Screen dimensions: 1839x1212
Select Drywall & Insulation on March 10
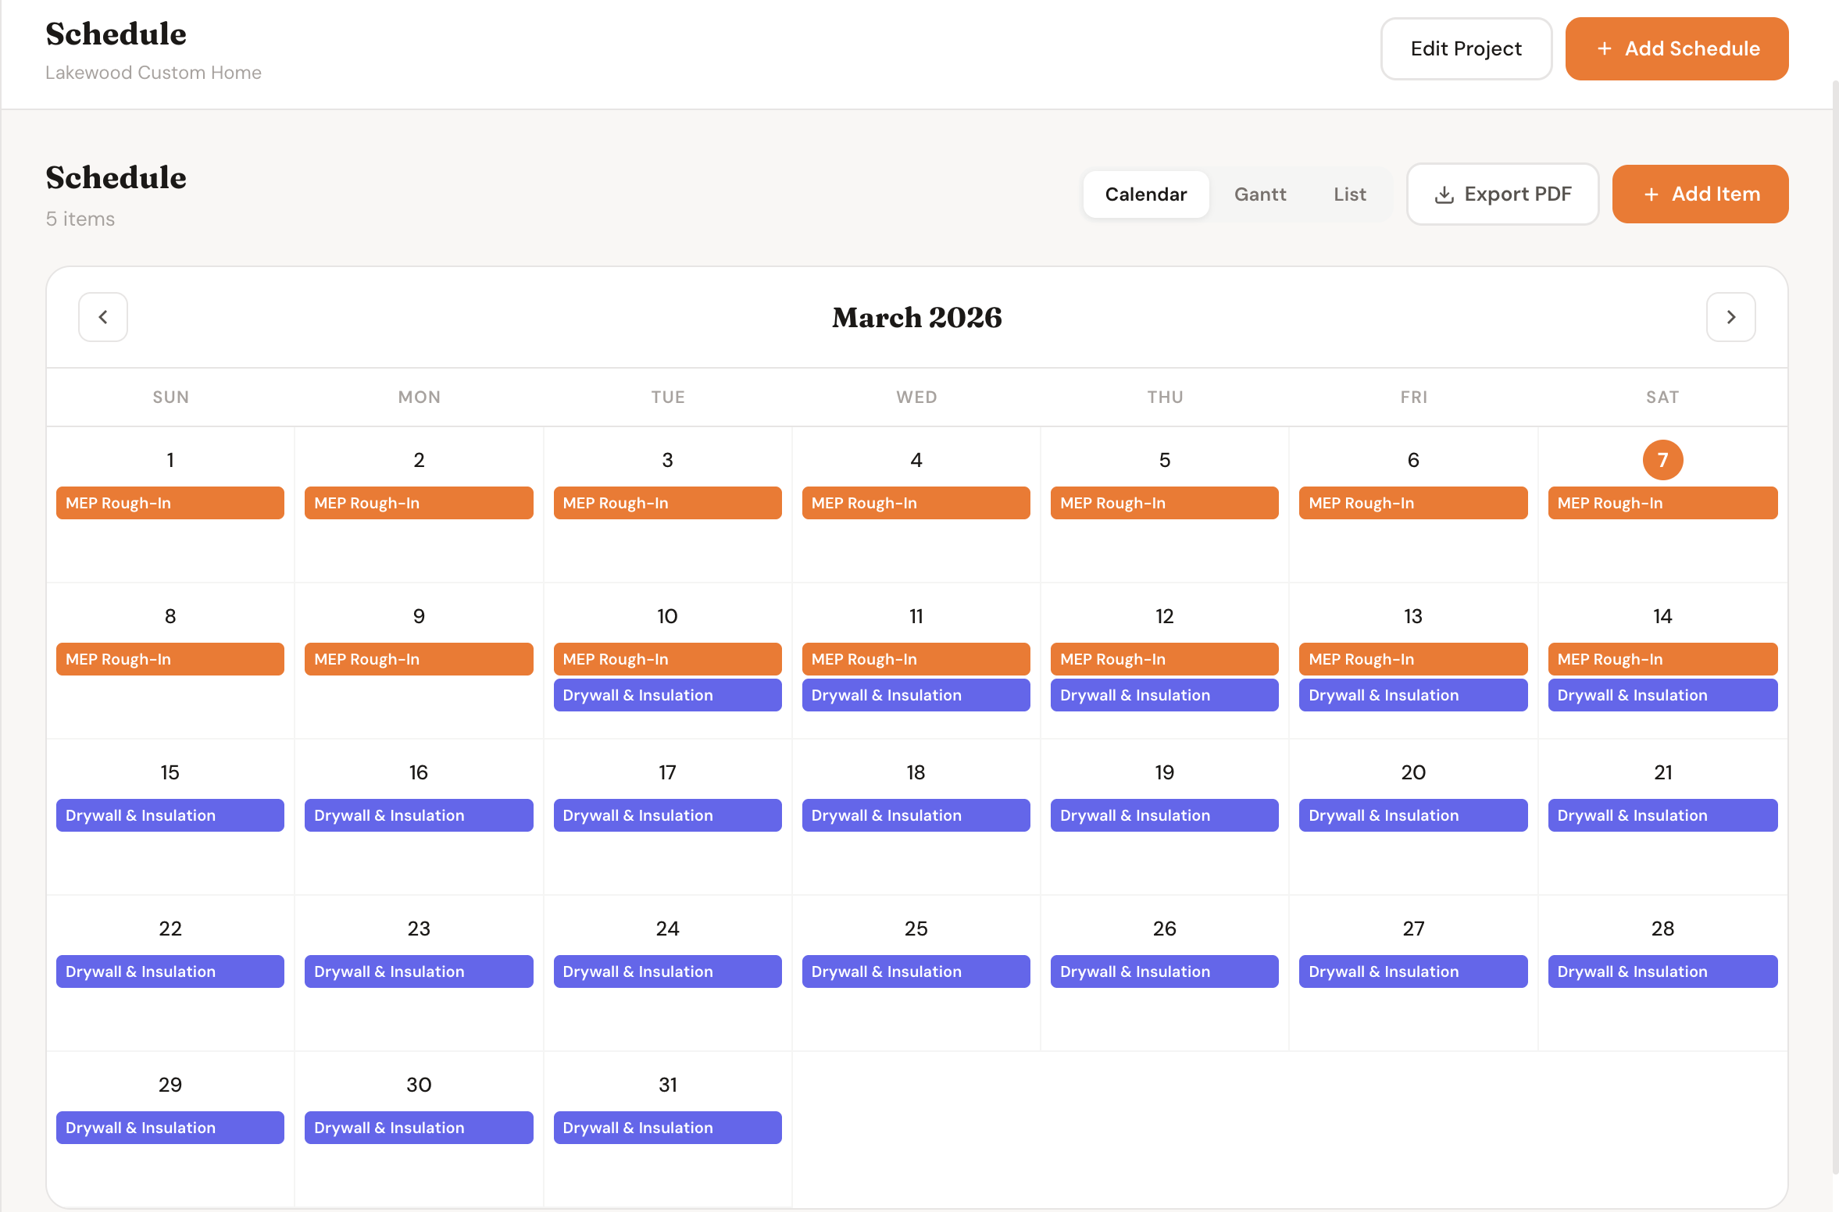click(x=667, y=695)
